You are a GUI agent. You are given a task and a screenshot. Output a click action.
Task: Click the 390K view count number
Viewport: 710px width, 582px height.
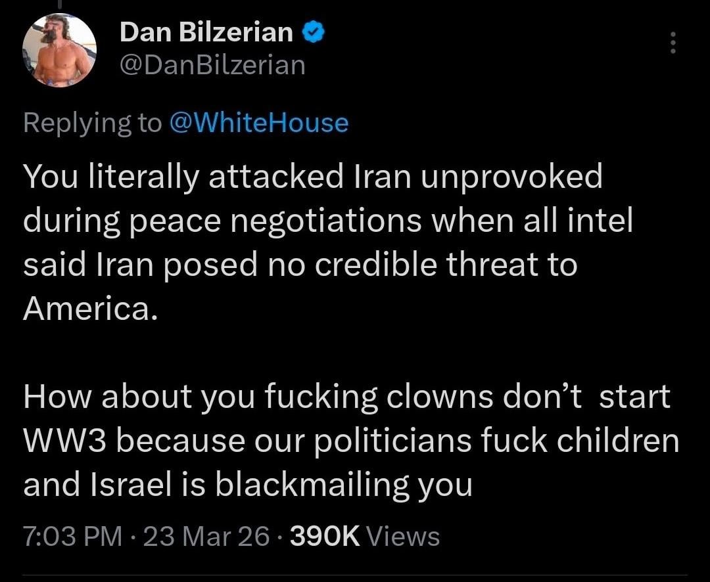(325, 536)
